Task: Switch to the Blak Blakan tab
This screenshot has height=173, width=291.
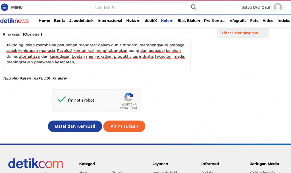Action: (189, 20)
